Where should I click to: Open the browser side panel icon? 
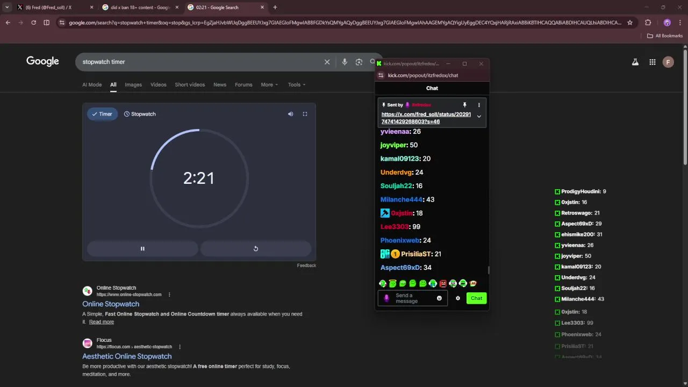click(46, 23)
